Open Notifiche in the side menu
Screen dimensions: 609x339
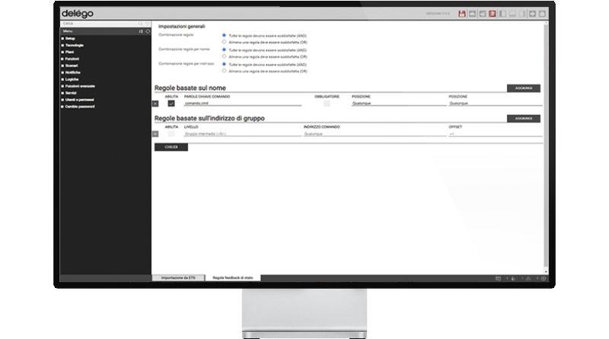point(72,72)
